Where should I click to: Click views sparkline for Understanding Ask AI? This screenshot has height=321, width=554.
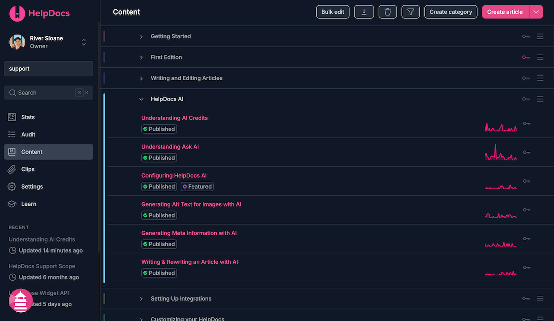tap(500, 152)
